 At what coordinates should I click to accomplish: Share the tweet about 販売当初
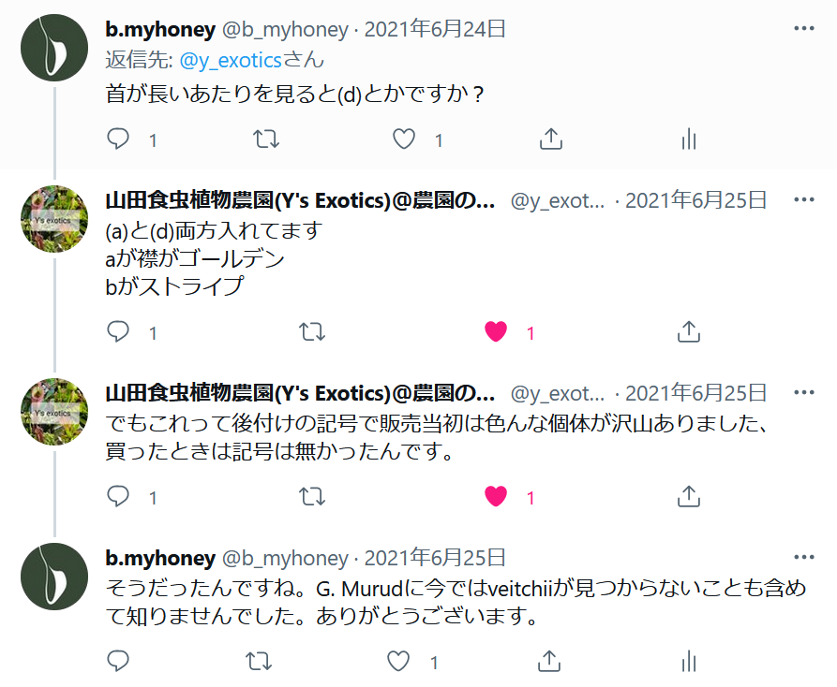click(x=689, y=496)
